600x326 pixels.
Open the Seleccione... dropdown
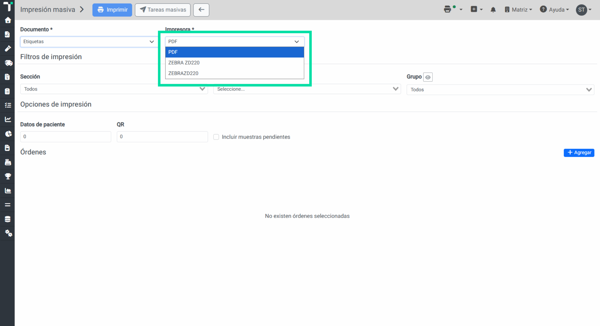pos(307,89)
